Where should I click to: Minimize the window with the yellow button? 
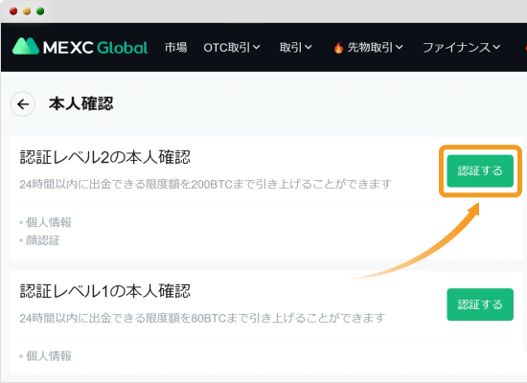(x=27, y=11)
